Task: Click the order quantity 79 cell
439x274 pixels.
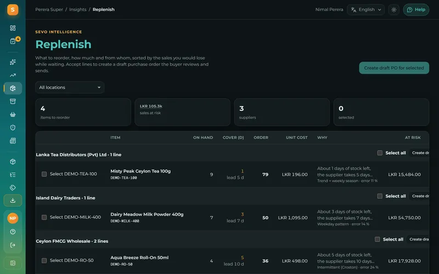Action: pos(265,174)
